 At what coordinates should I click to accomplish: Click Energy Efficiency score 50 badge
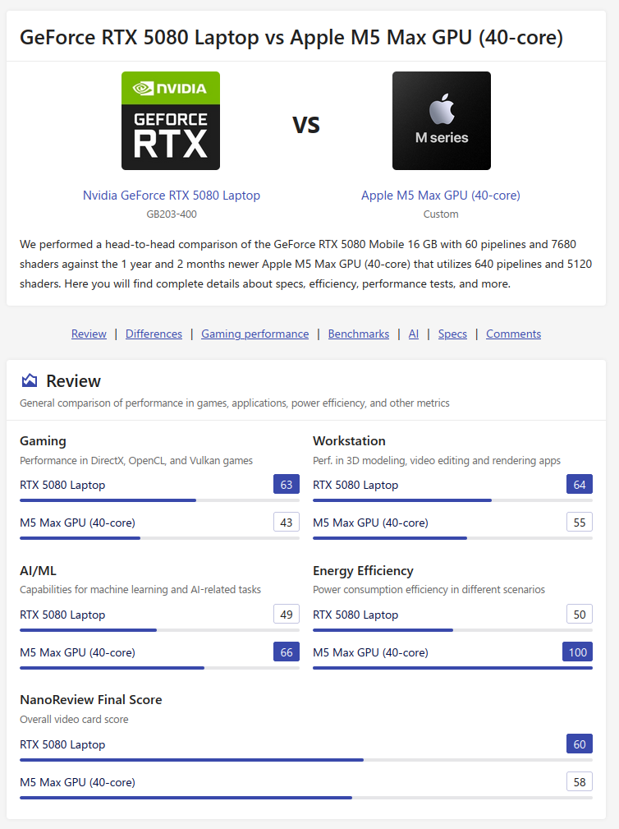click(x=580, y=615)
